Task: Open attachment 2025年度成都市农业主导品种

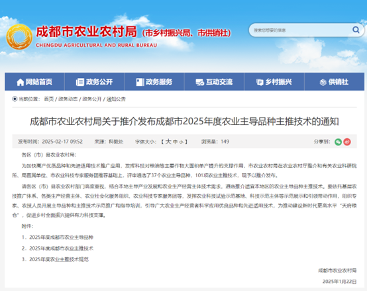Action: point(61,237)
